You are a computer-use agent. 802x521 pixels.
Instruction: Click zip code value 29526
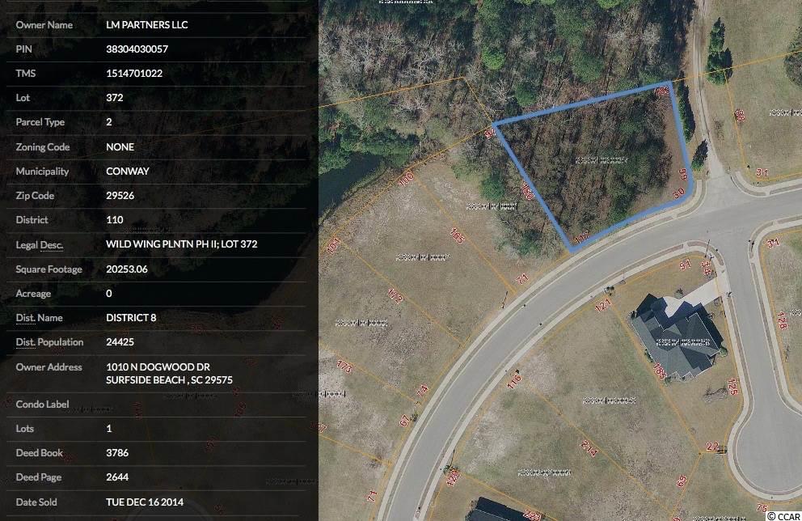click(x=120, y=196)
